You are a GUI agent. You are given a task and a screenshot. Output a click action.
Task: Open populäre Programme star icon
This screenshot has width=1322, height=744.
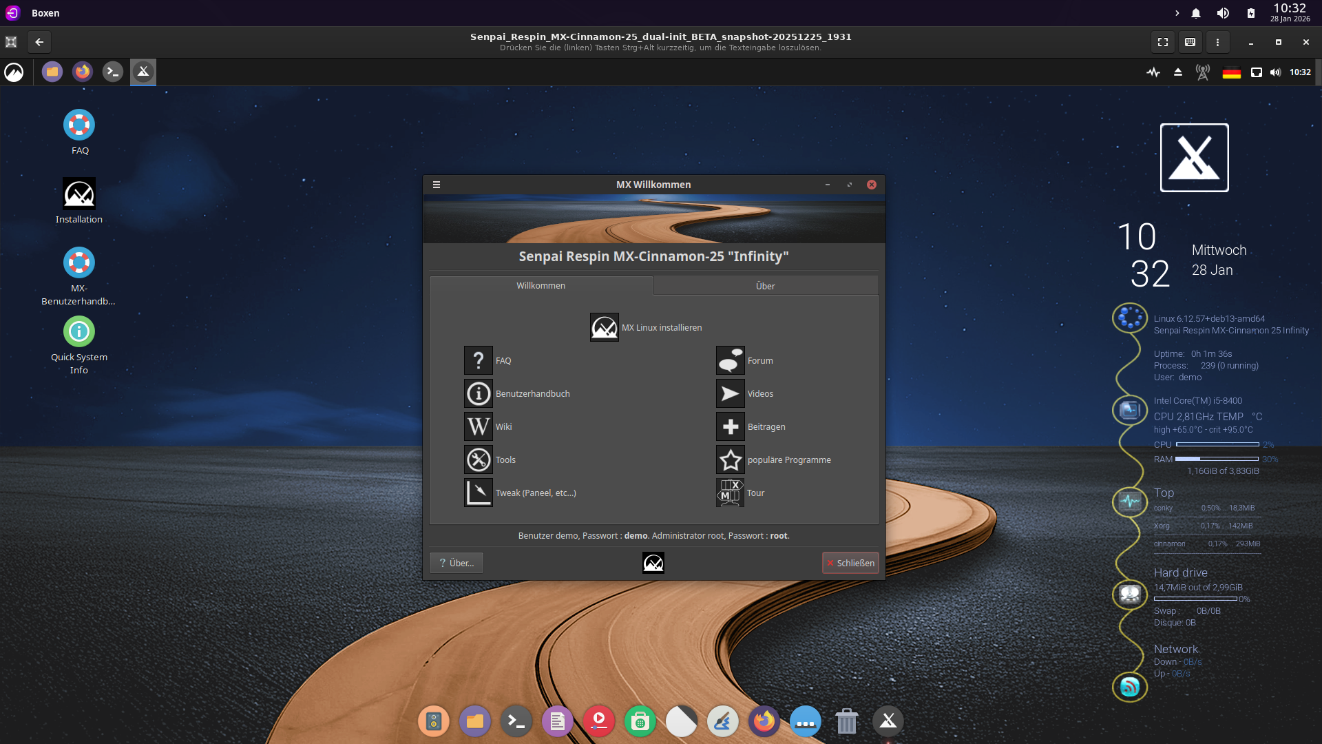[x=730, y=459]
